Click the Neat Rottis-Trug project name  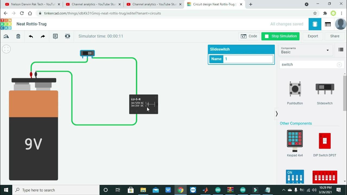pyautogui.click(x=31, y=24)
